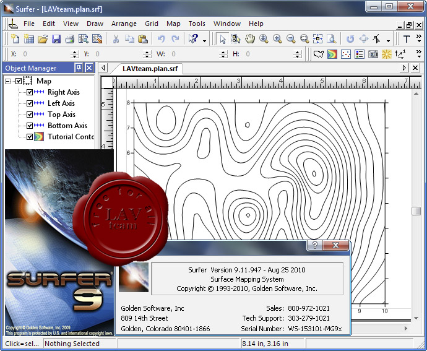This screenshot has width=427, height=351.
Task: Click the tab scroll left arrow
Action: point(103,68)
